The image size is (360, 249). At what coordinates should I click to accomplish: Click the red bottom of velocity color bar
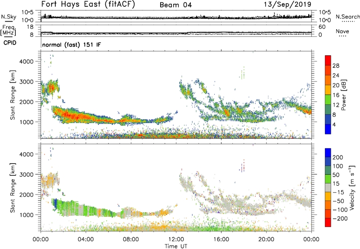328,222
